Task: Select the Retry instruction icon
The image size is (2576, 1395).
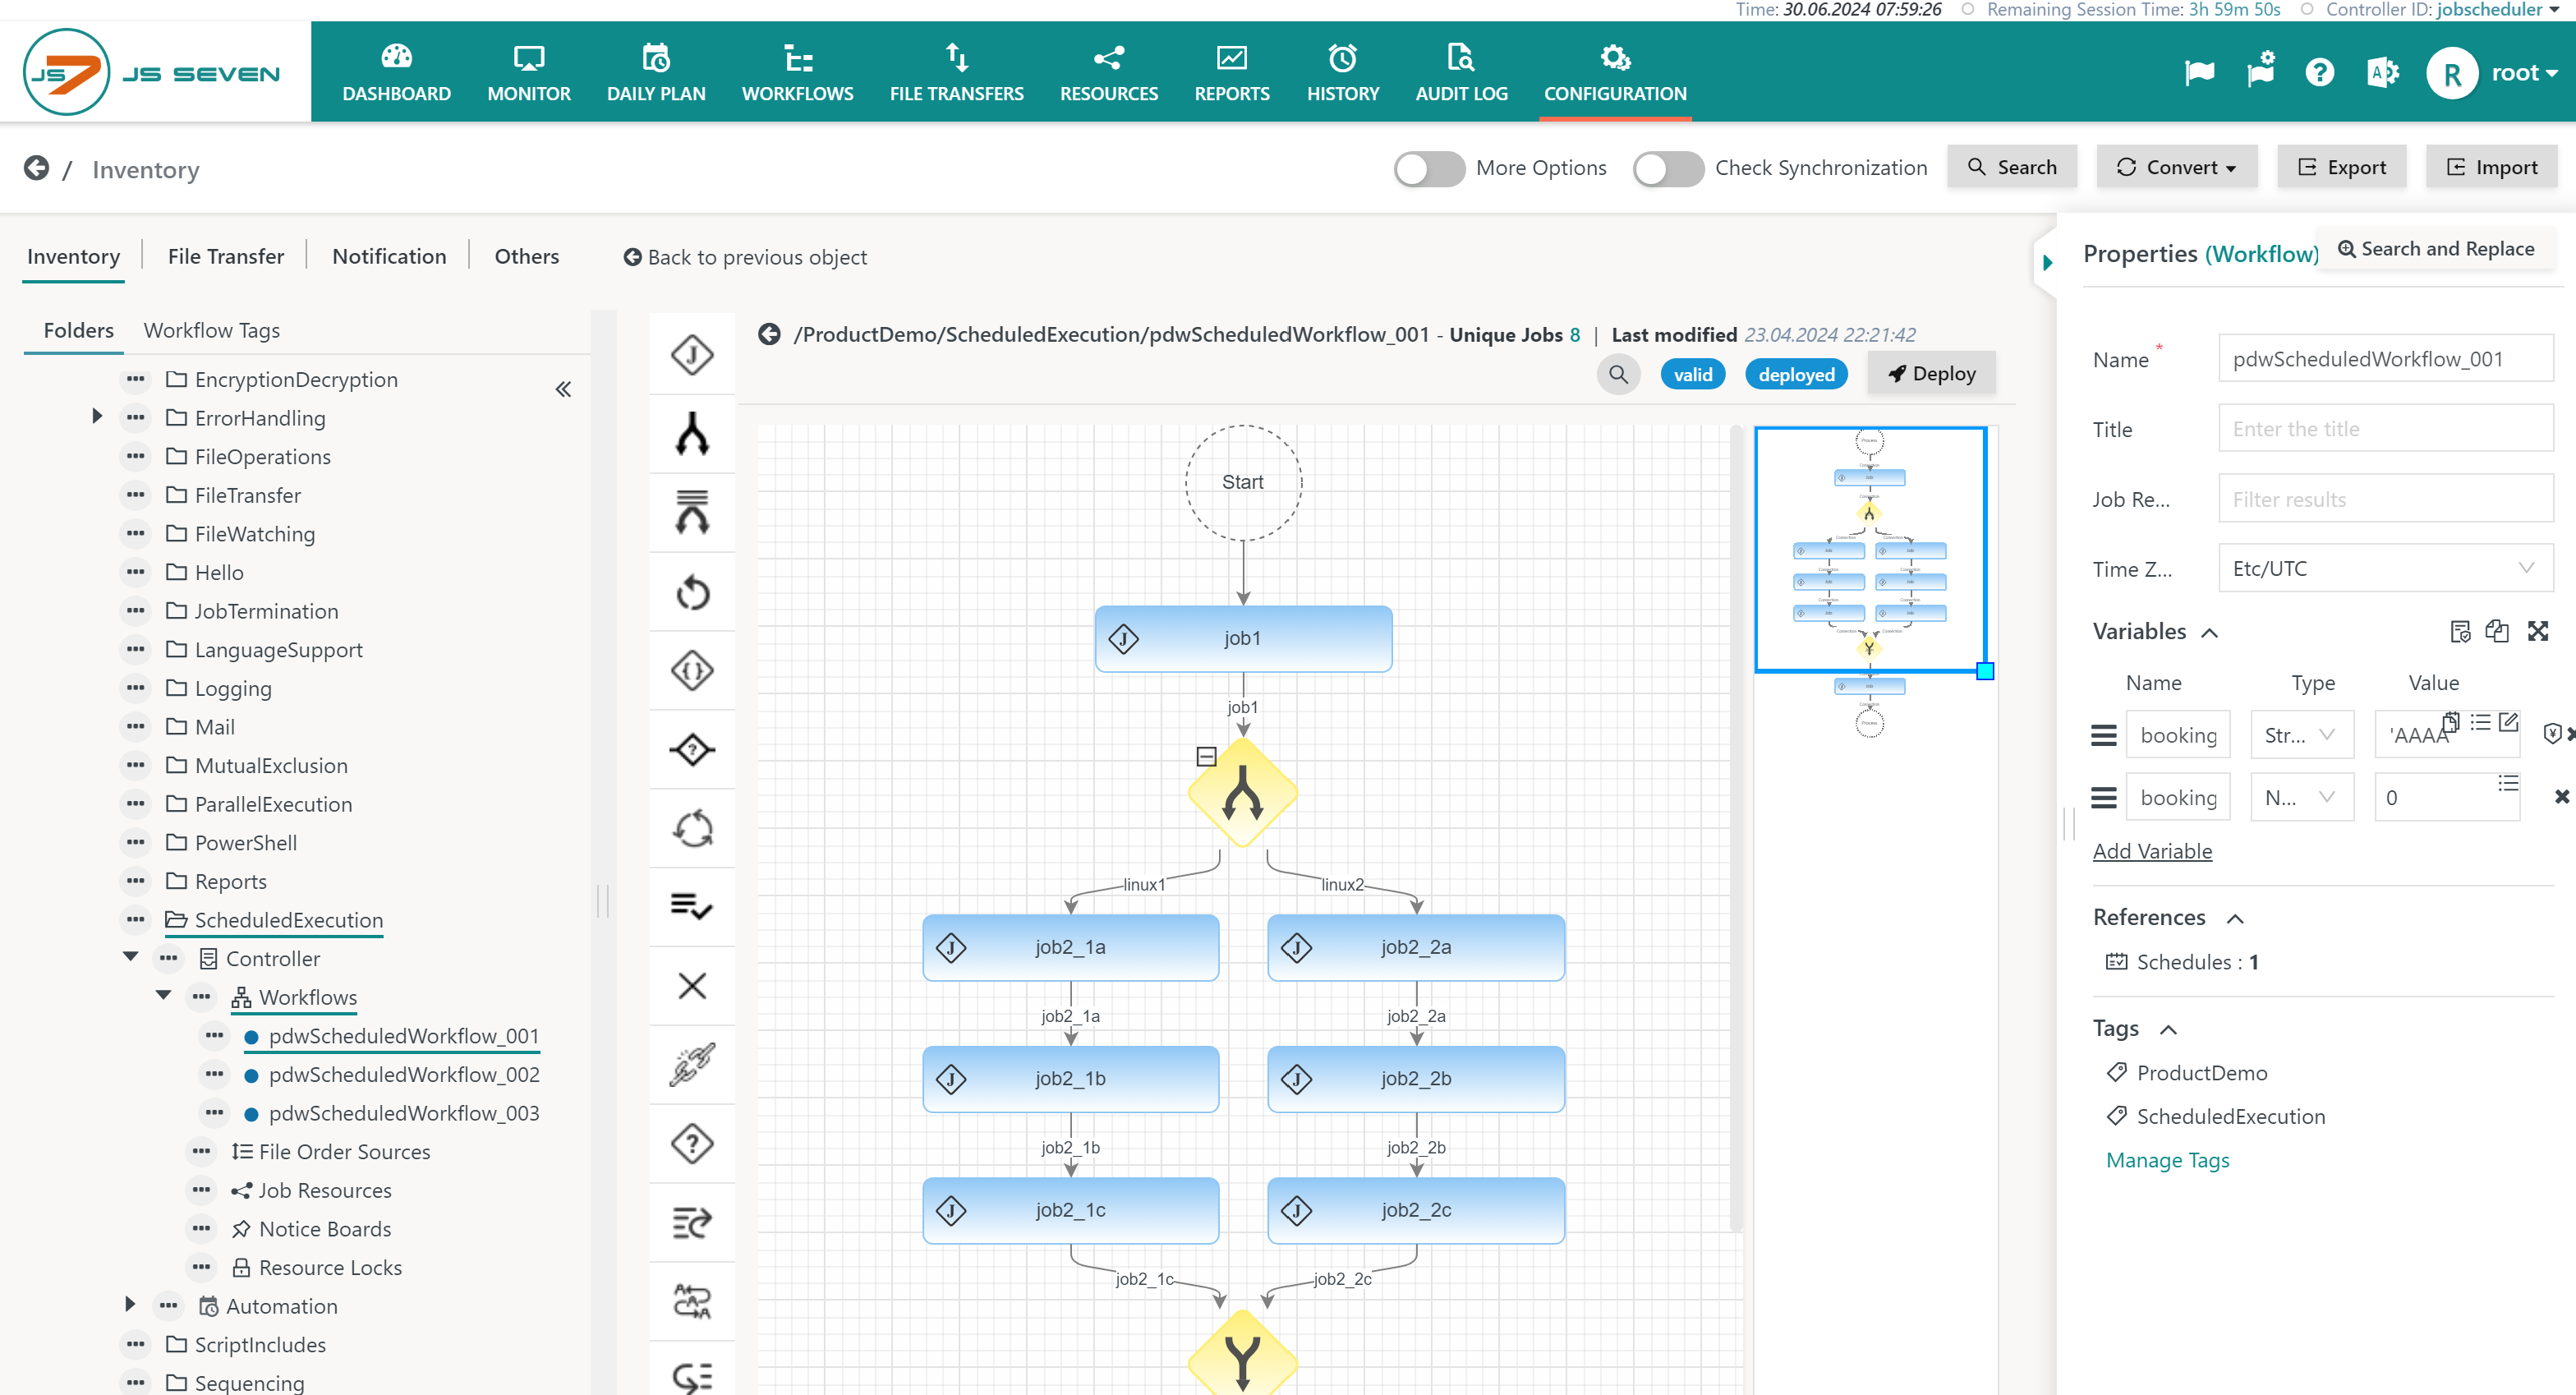Action: pos(692,592)
